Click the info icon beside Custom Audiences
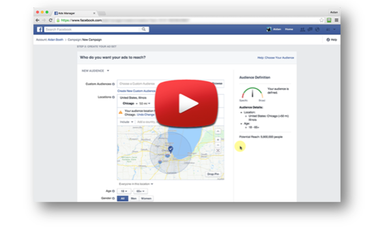This screenshot has width=376, height=232. click(x=113, y=84)
